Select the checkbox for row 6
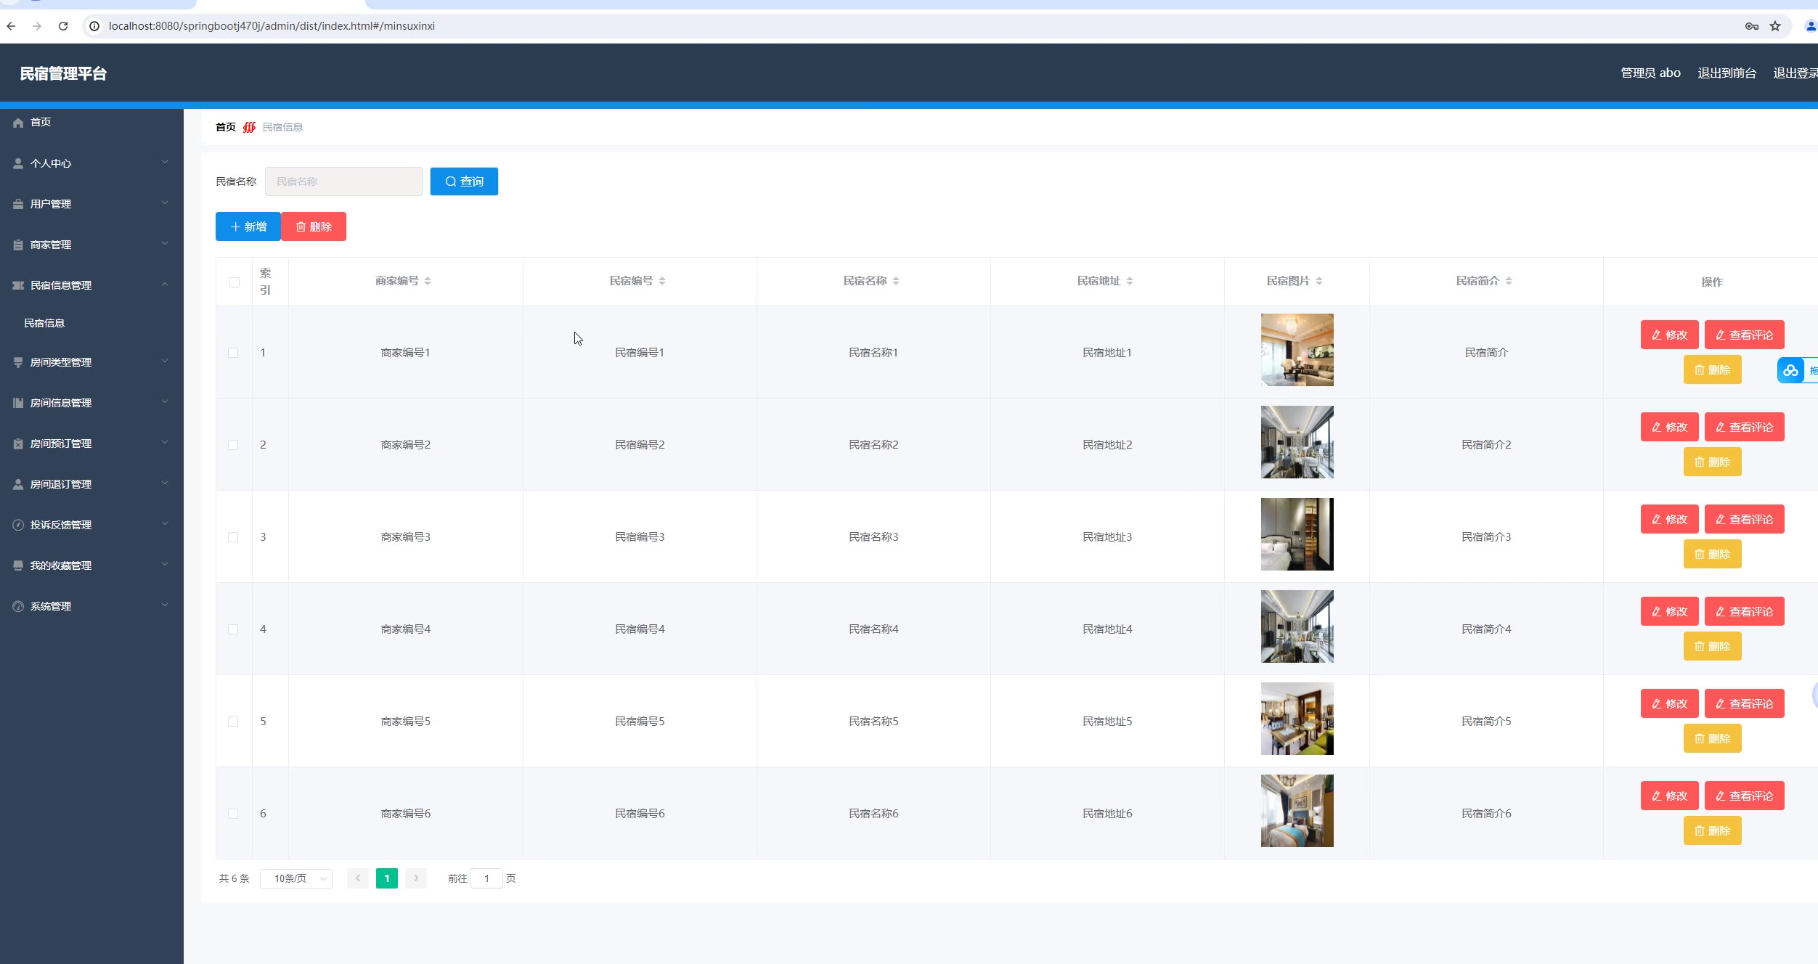1818x964 pixels. click(233, 814)
